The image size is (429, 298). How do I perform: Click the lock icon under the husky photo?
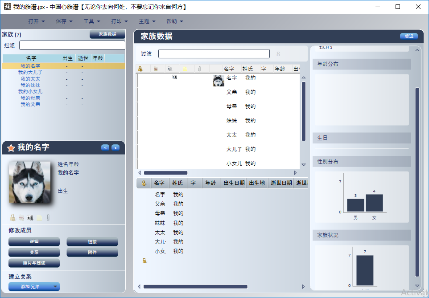[13, 218]
